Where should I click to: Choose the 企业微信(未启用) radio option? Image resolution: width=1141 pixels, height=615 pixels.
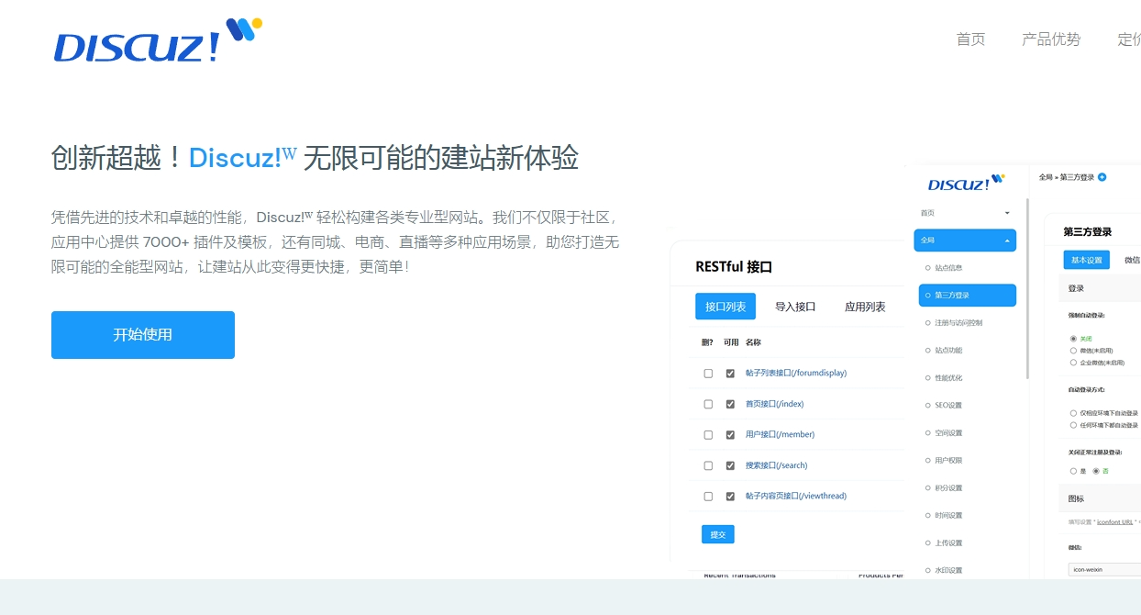1073,363
